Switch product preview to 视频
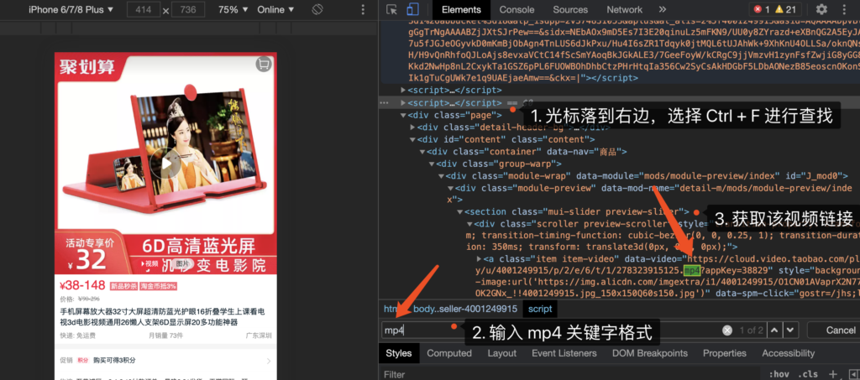The height and width of the screenshot is (380, 860). (x=150, y=263)
